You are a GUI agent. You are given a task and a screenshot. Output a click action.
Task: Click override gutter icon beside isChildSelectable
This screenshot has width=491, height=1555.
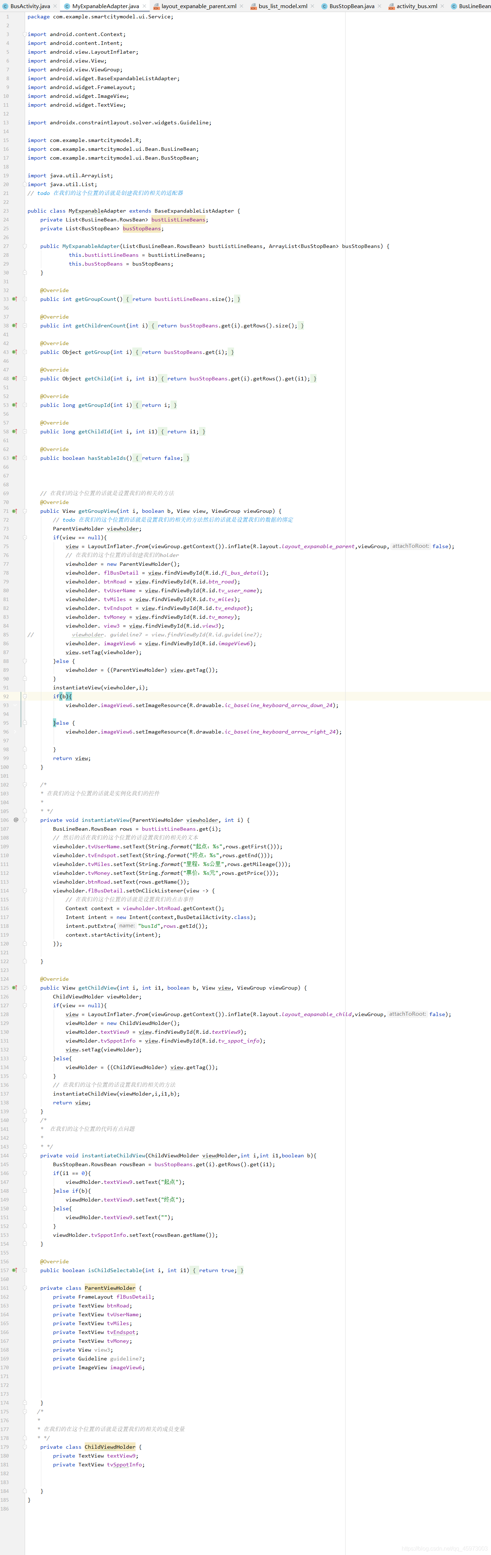point(14,1271)
